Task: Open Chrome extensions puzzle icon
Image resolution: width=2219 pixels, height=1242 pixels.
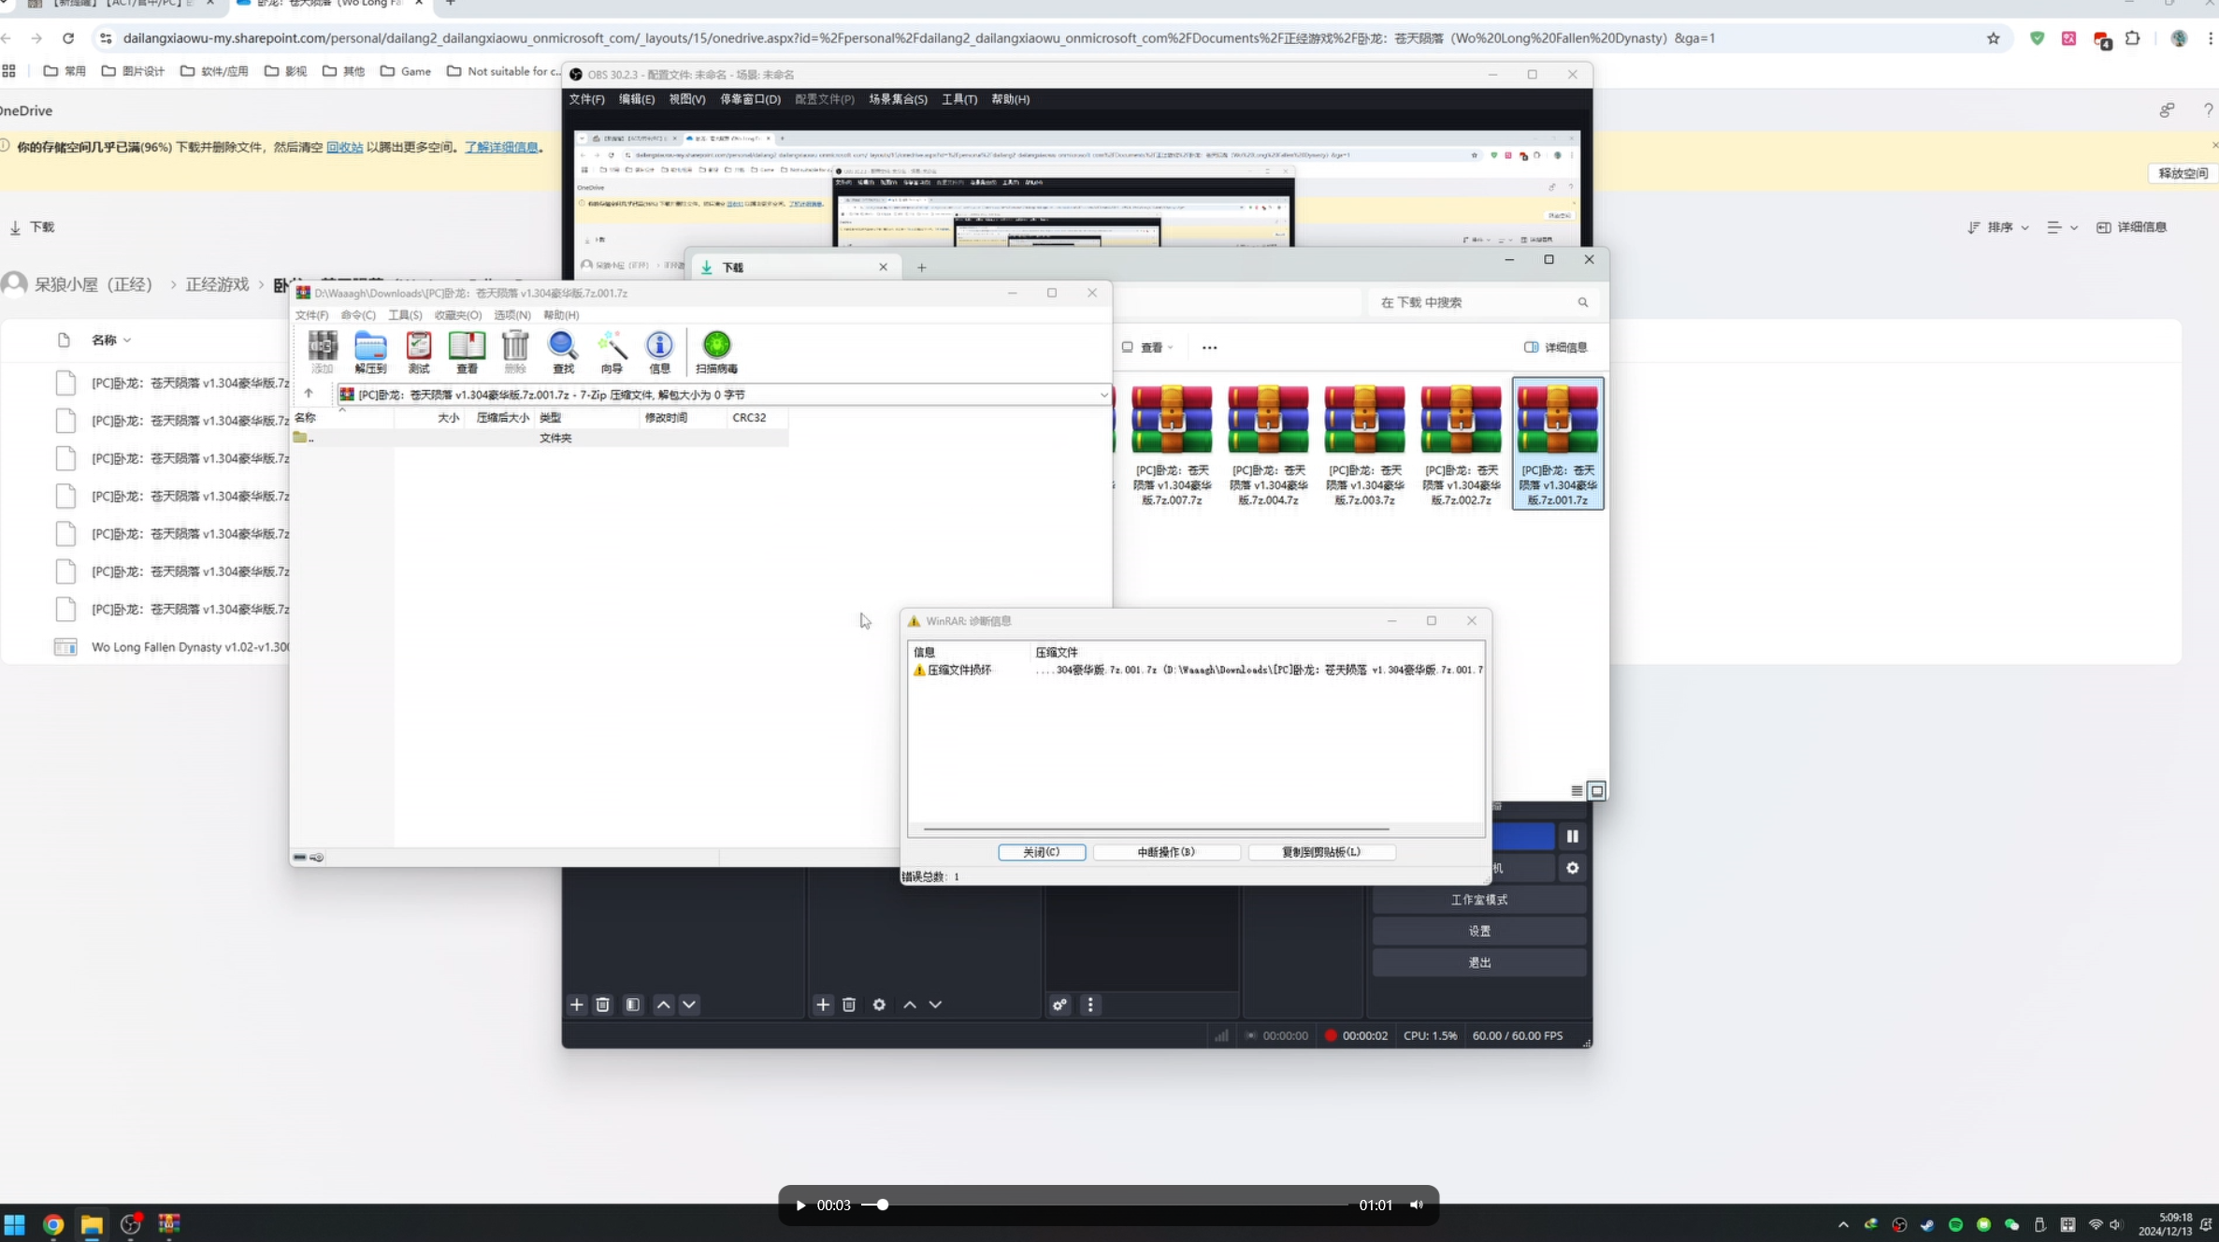Action: click(x=2133, y=38)
